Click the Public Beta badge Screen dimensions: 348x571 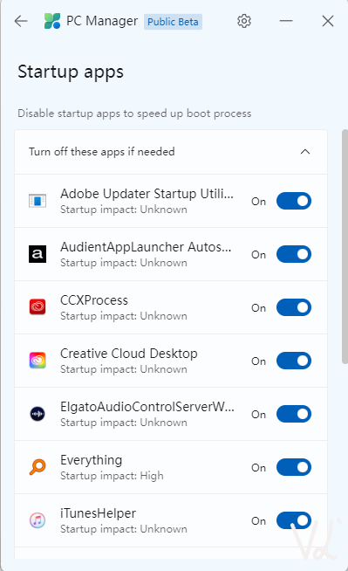coord(173,22)
